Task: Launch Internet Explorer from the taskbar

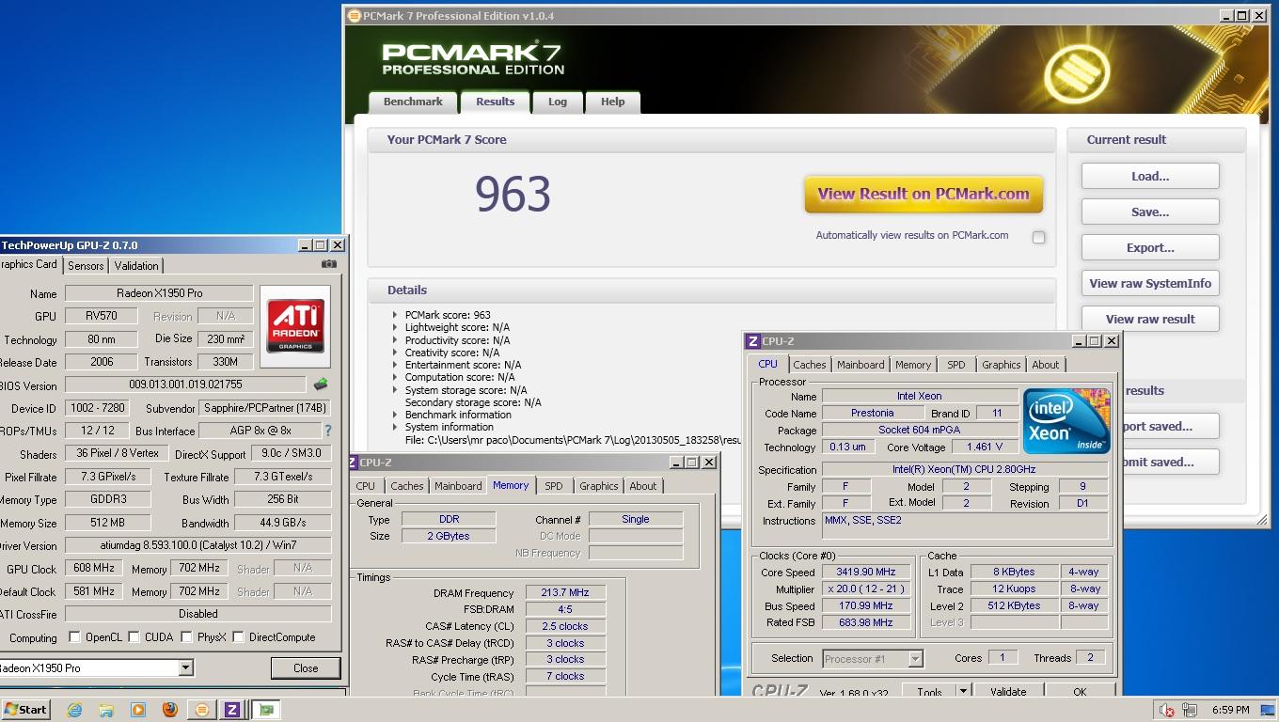Action: tap(74, 710)
